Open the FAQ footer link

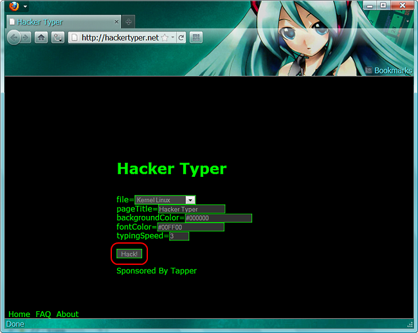click(x=43, y=314)
